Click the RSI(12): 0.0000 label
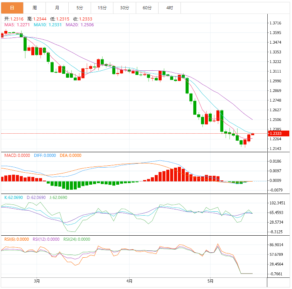 [x=46, y=240]
